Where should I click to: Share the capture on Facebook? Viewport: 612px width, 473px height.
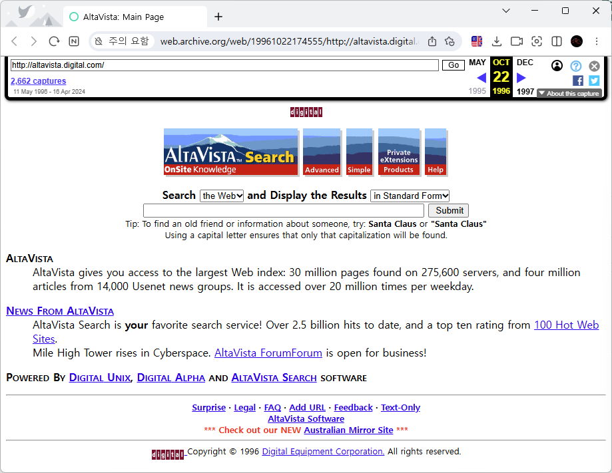[x=578, y=80]
